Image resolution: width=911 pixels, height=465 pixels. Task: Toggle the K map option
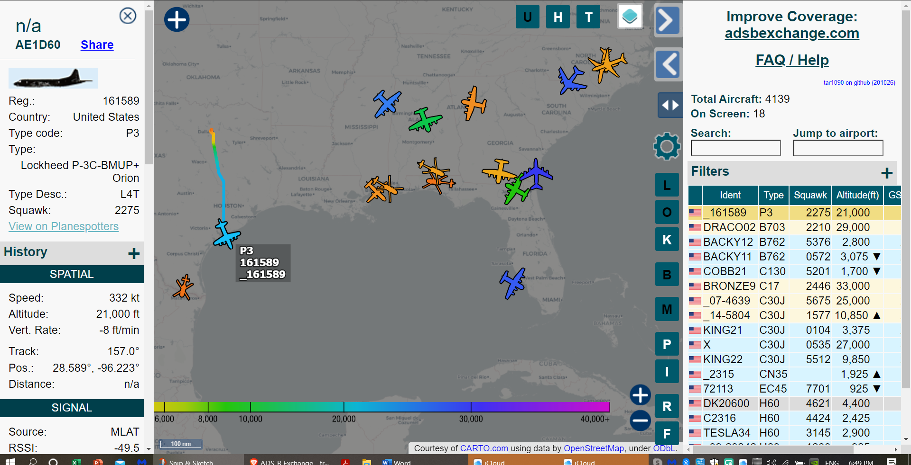click(667, 240)
